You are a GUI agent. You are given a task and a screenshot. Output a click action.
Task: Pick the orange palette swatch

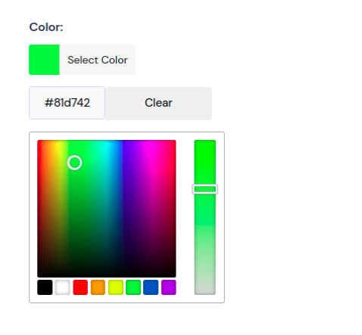(x=98, y=287)
